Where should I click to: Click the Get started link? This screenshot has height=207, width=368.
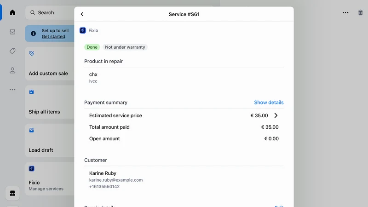pyautogui.click(x=53, y=37)
